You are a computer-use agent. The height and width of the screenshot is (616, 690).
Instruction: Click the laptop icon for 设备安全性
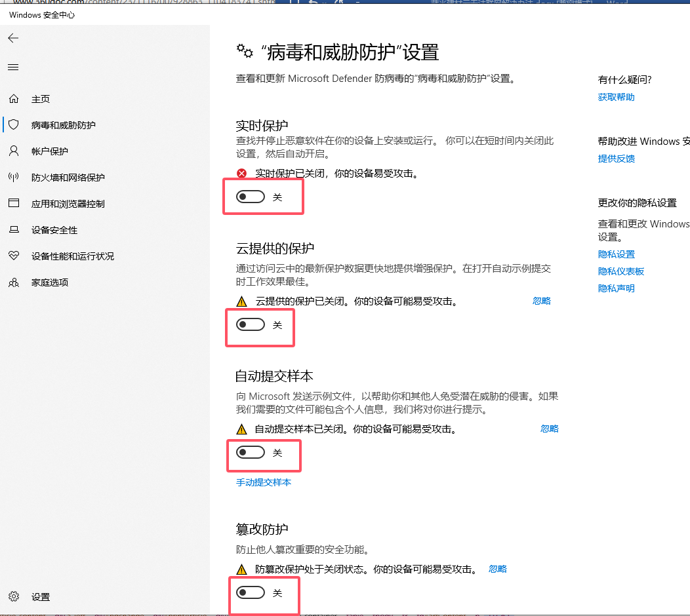14,229
